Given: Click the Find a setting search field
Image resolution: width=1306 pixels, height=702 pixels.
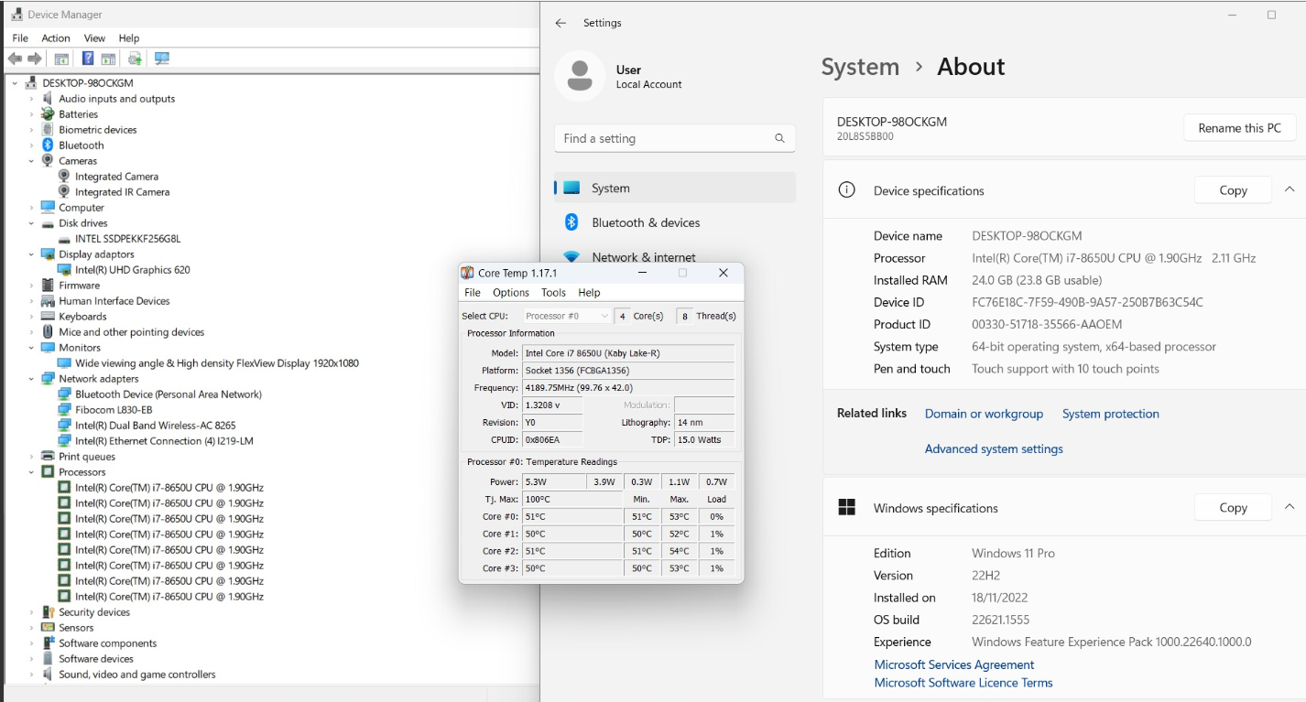Looking at the screenshot, I should coord(674,138).
